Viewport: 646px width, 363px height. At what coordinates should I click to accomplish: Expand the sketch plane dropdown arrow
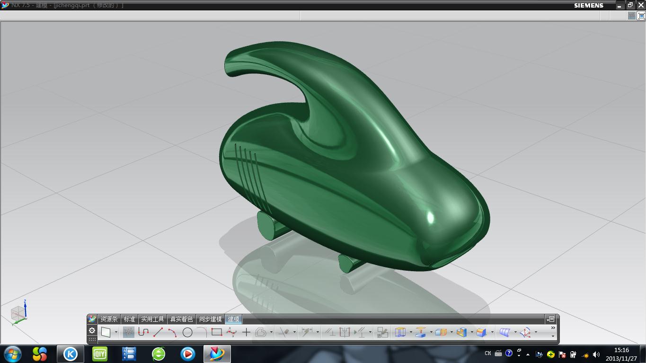[x=116, y=332]
